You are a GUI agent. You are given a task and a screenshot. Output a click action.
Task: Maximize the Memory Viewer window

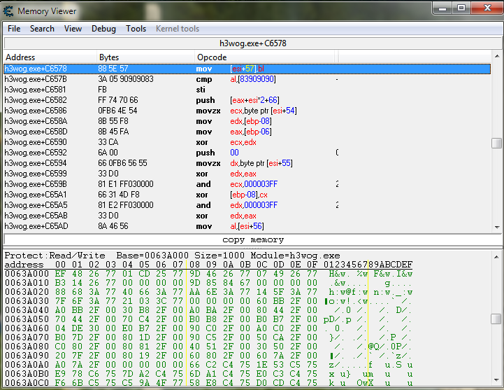(461, 8)
